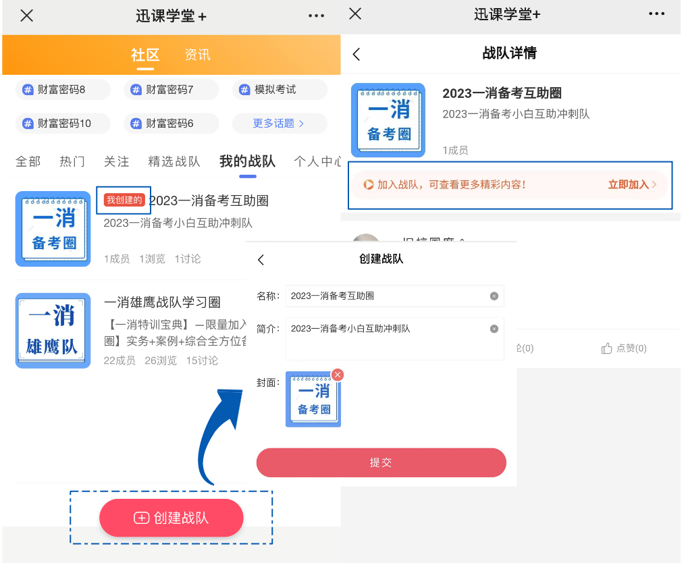This screenshot has width=686, height=563.
Task: Select the 个人中心 tab
Action: pyautogui.click(x=317, y=161)
